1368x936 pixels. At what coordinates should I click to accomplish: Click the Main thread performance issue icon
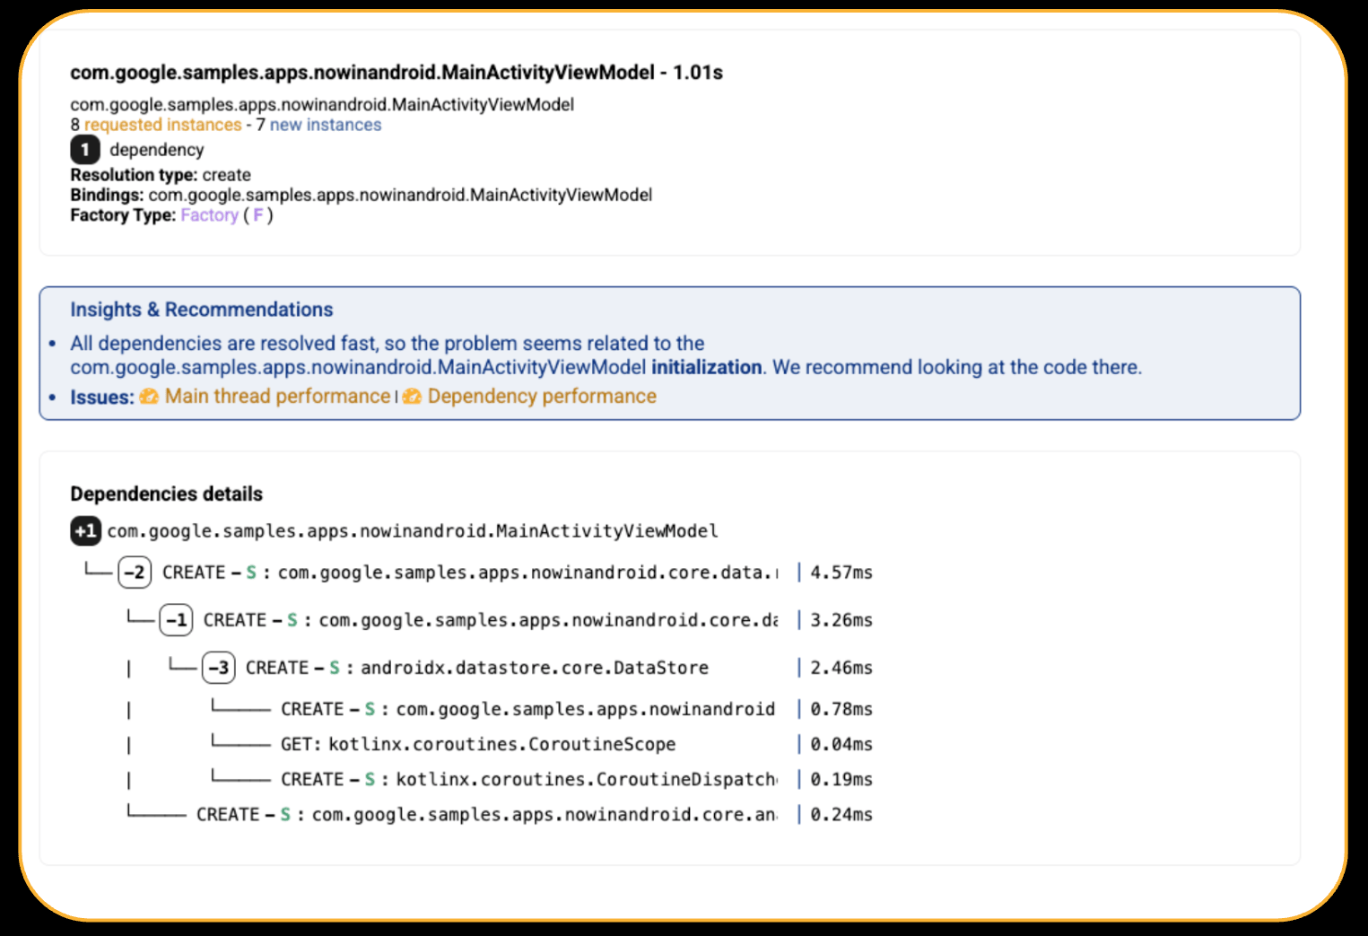click(149, 396)
